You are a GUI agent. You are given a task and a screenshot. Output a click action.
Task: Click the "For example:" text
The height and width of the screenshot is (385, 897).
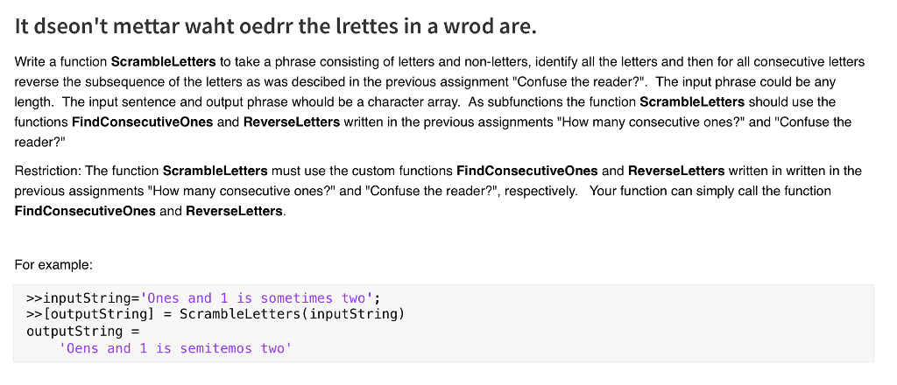pos(53,263)
